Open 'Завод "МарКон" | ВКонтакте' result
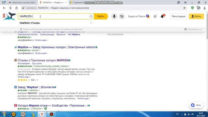The image size is (208, 117). 36,87
